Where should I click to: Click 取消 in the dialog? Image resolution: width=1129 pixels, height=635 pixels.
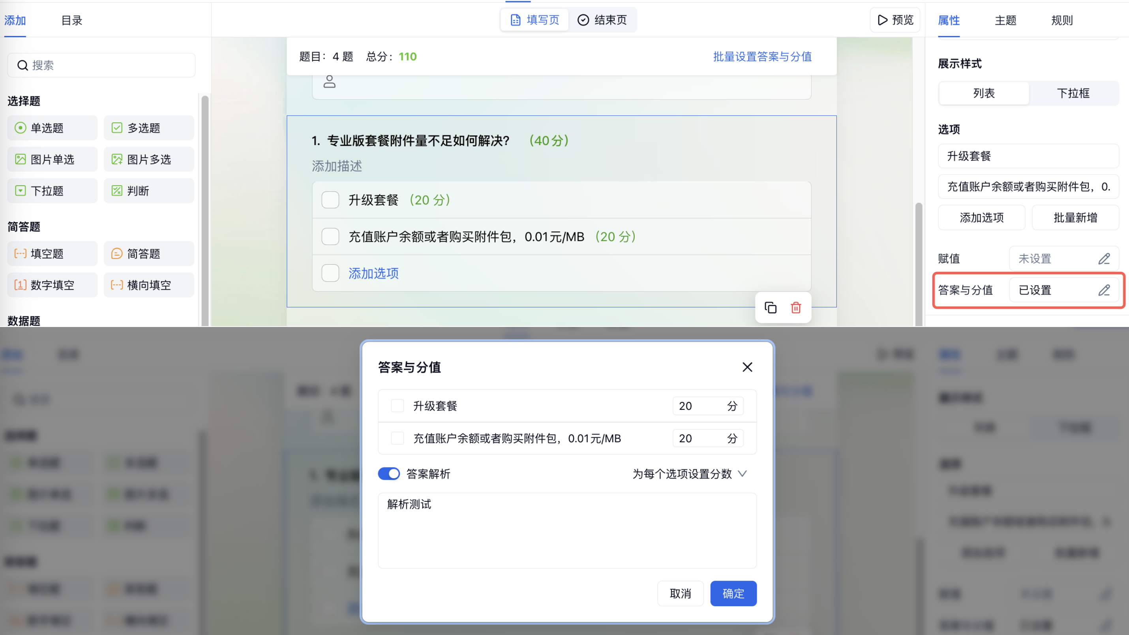[x=680, y=594]
